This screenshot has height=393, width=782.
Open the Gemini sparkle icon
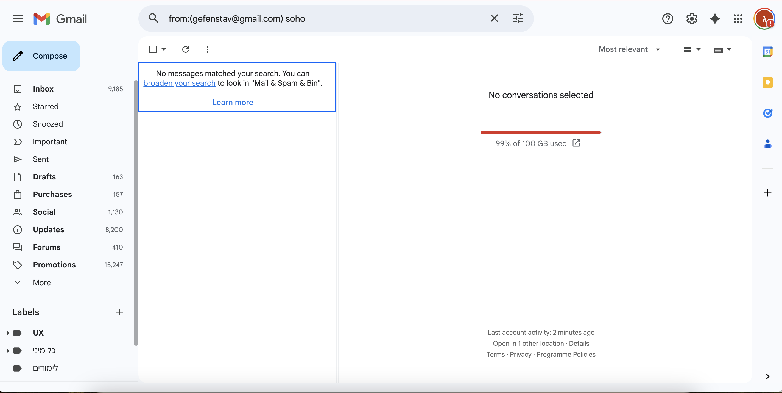715,19
